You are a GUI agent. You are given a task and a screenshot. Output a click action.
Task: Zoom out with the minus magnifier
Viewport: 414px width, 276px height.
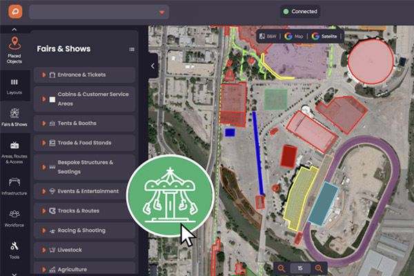click(x=282, y=268)
